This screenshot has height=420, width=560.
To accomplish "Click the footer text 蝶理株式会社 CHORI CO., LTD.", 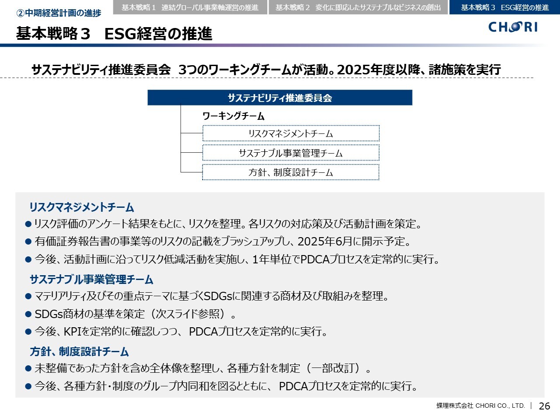I will [x=480, y=406].
